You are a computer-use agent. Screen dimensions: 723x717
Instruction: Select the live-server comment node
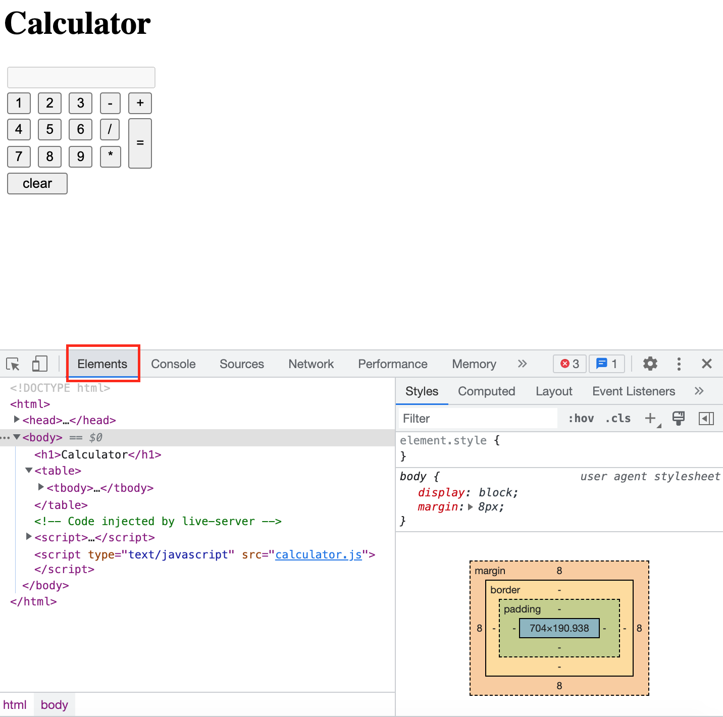point(158,521)
